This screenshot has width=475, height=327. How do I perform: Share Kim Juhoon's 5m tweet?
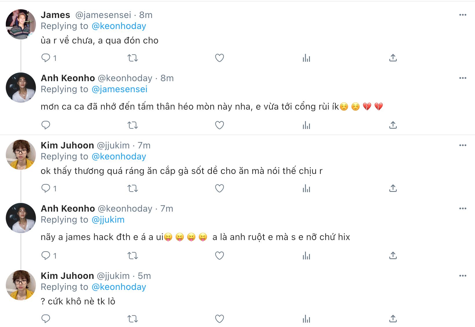(393, 319)
